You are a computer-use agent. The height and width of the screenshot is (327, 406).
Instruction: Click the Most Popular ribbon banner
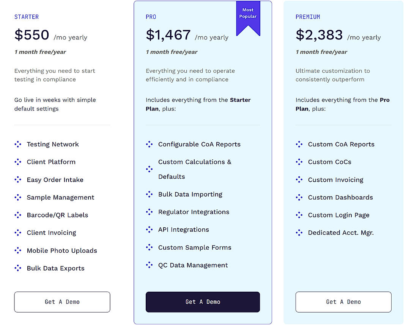[x=248, y=15]
